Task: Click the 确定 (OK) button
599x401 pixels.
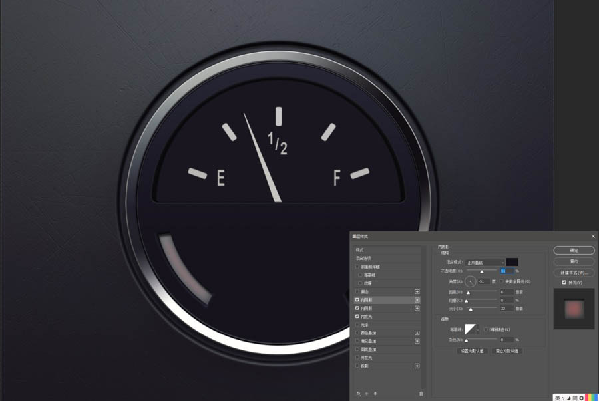Action: point(574,250)
